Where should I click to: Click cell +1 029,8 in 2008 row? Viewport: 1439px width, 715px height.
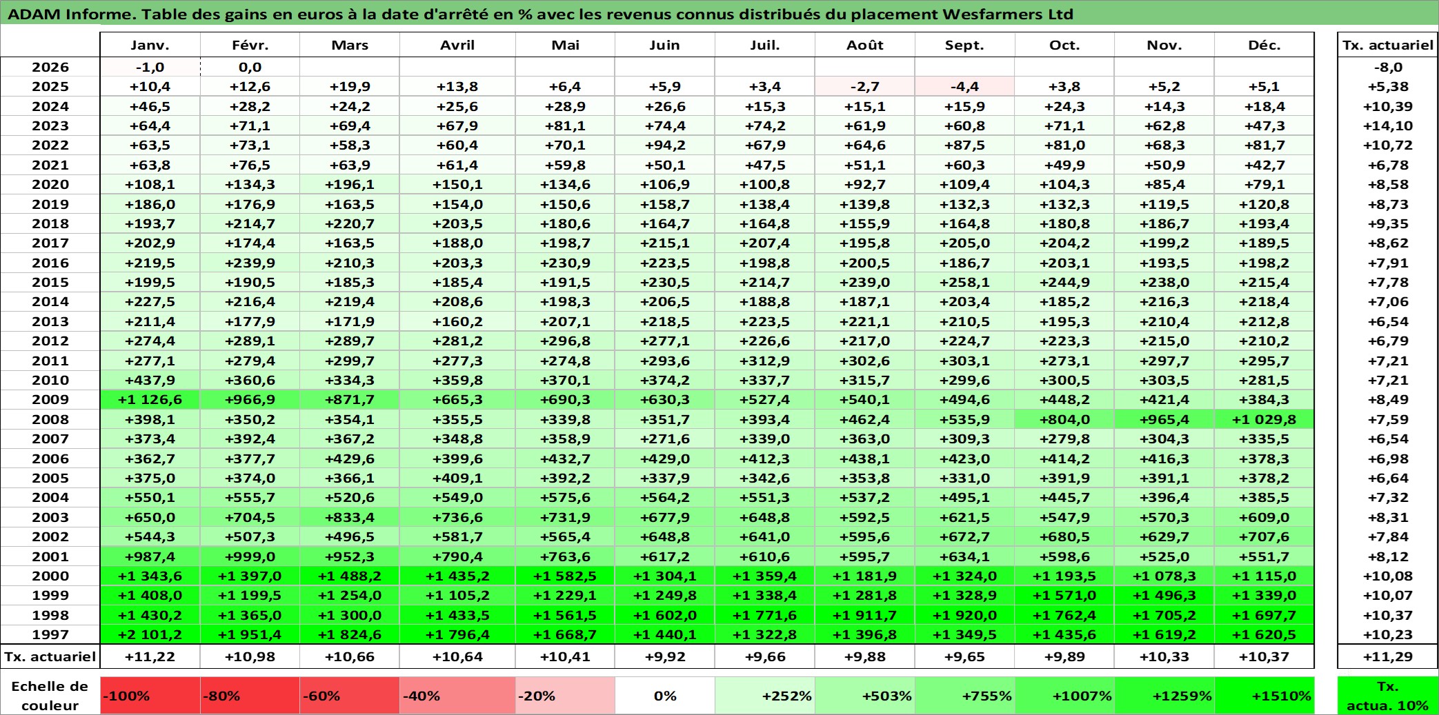point(1264,419)
